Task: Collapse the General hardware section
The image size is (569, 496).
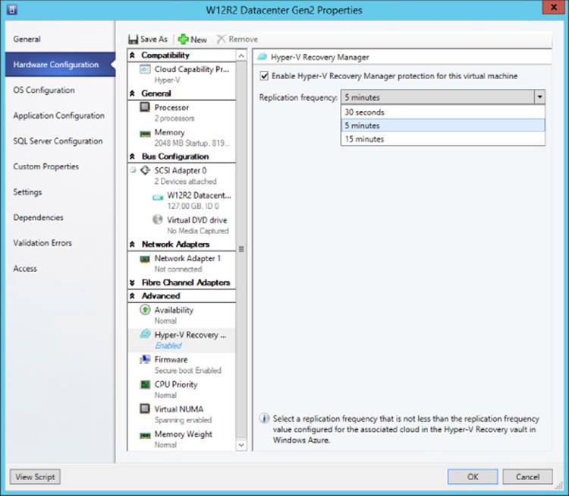Action: [x=133, y=93]
